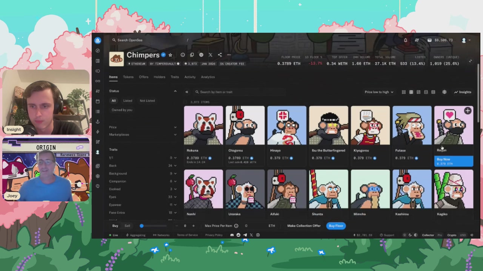Viewport: 483px width, 271px height.
Task: Favorite Chimpers with the star icon
Action: (x=170, y=55)
